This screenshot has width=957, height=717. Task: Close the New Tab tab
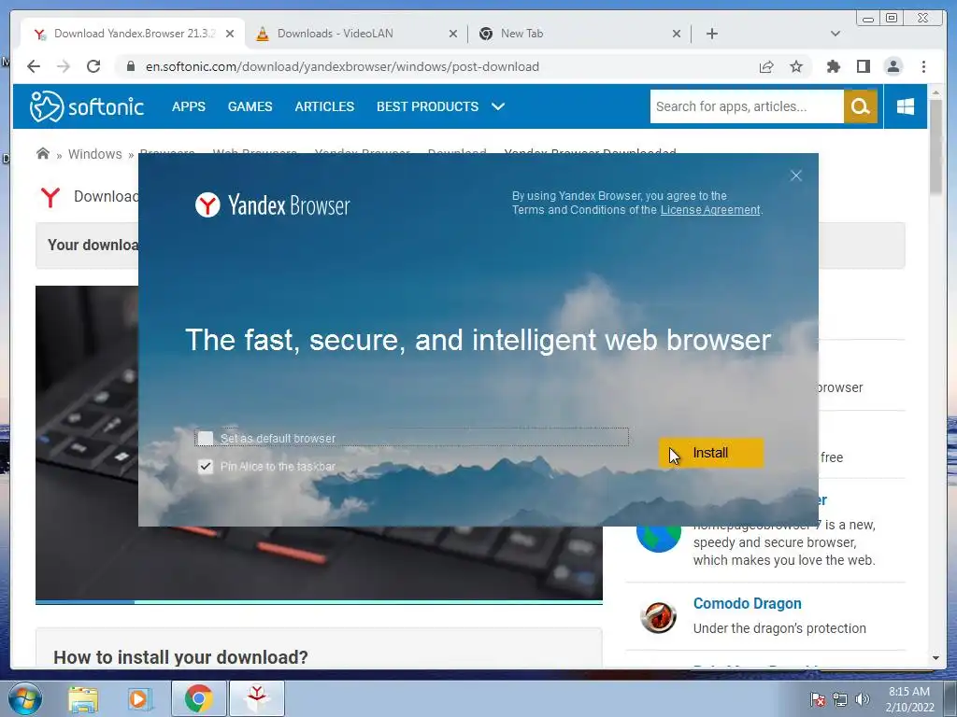[x=677, y=34]
